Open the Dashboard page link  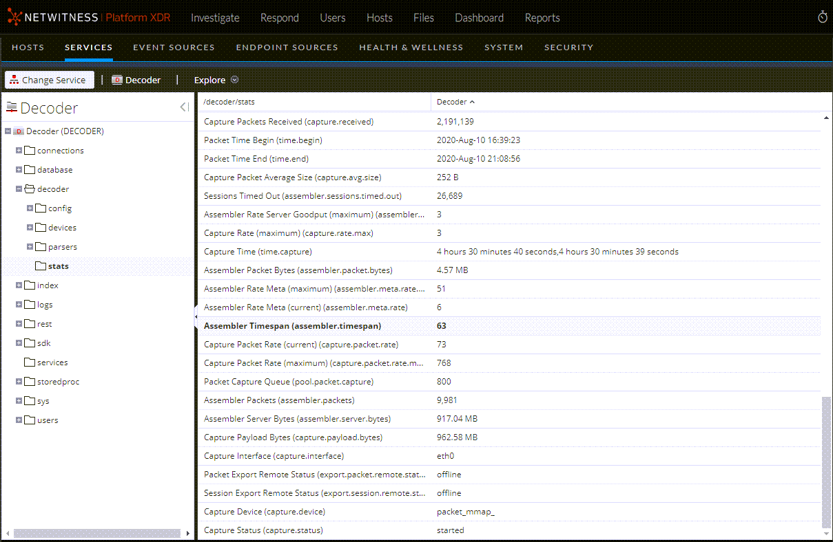(x=479, y=18)
